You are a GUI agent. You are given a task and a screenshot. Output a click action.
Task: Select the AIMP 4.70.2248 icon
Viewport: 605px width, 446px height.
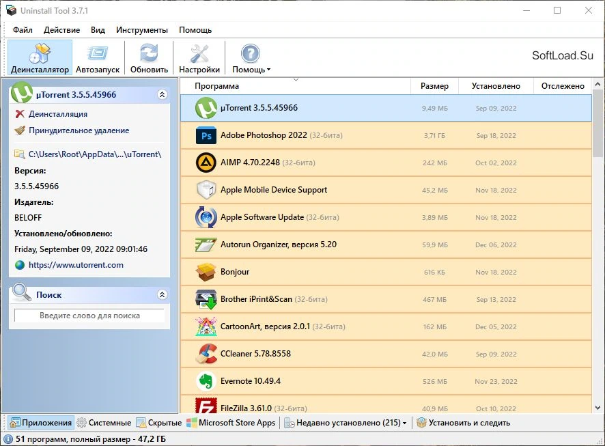(206, 163)
